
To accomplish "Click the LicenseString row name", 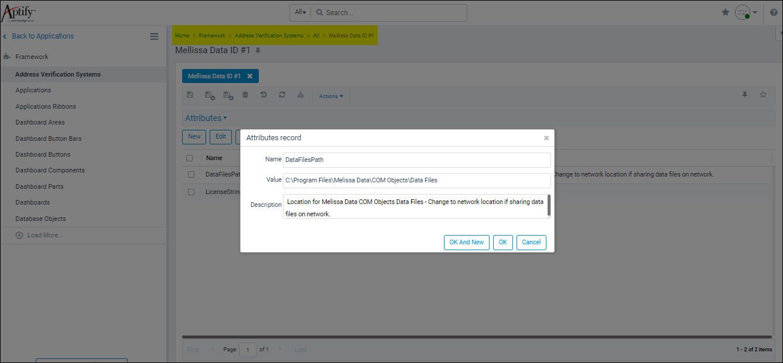I will pyautogui.click(x=223, y=192).
